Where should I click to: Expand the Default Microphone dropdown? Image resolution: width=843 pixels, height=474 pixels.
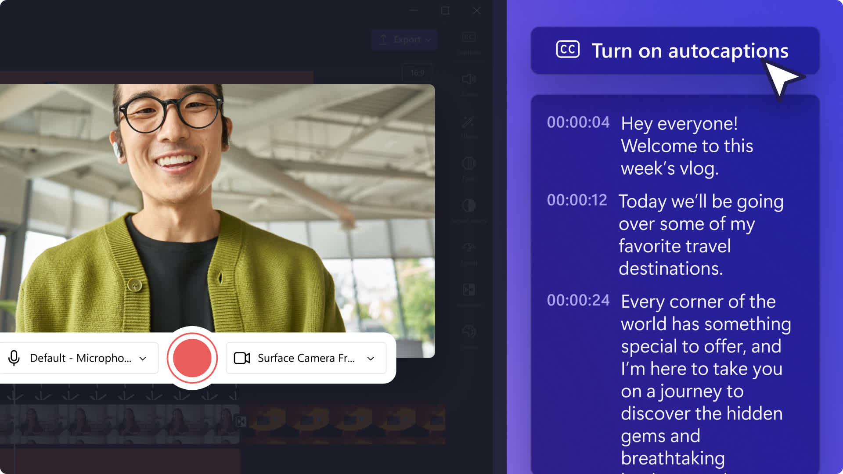pos(143,359)
